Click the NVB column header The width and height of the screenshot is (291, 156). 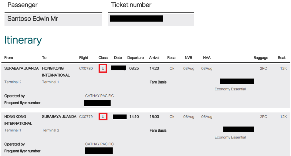pos(188,58)
